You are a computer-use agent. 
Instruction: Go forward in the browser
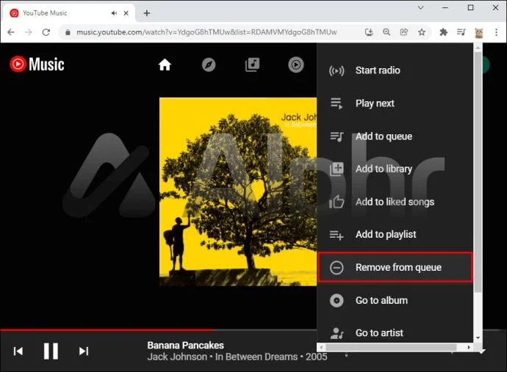29,32
